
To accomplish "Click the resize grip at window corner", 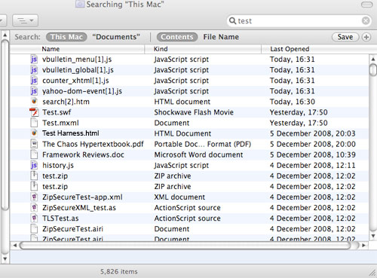I will [x=372, y=273].
